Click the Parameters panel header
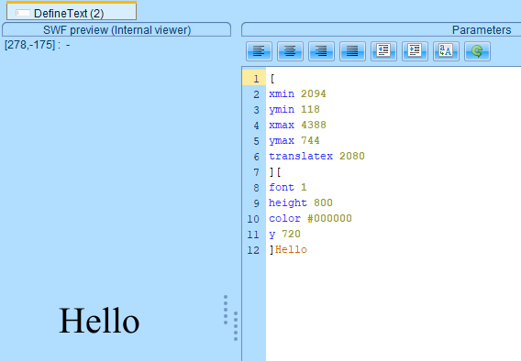 [x=381, y=30]
